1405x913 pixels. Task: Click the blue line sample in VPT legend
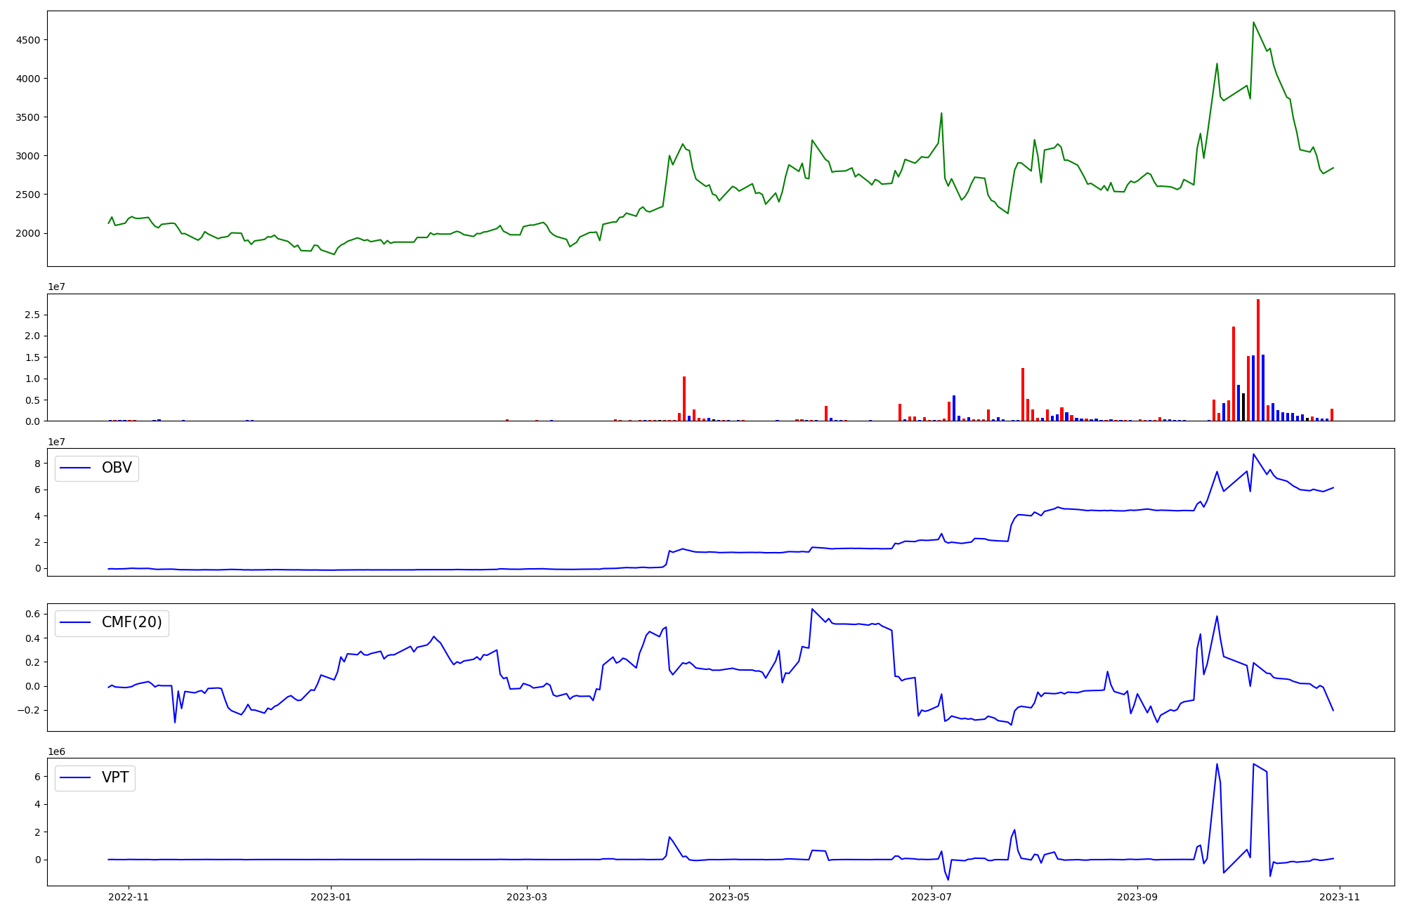click(76, 777)
